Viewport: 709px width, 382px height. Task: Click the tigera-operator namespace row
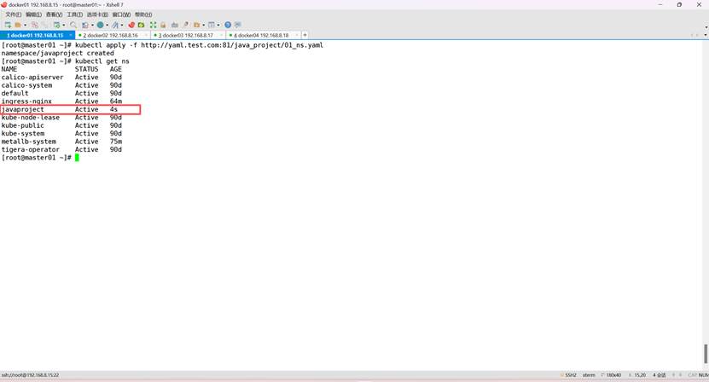tap(61, 149)
